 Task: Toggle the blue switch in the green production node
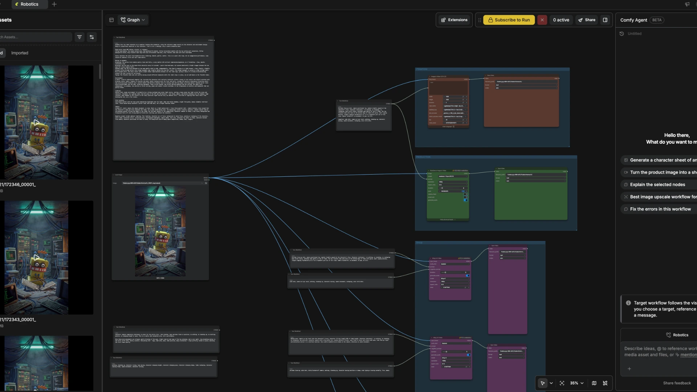point(466,200)
